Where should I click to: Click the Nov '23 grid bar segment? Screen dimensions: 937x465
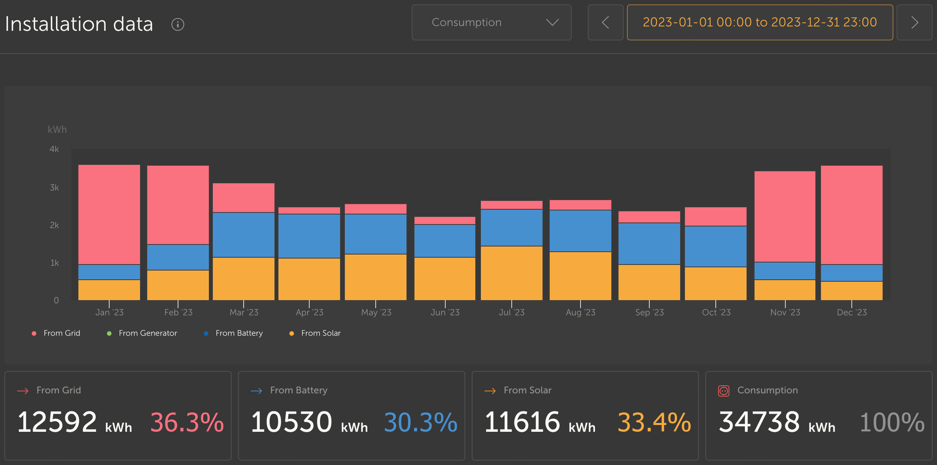[785, 216]
